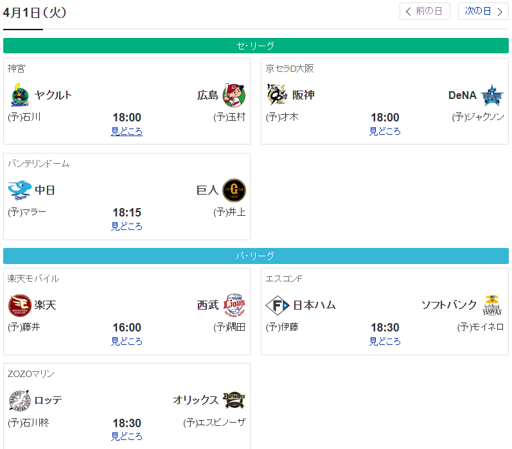The height and width of the screenshot is (449, 512).
Task: Go to next day with 次の日 button
Action: (483, 12)
